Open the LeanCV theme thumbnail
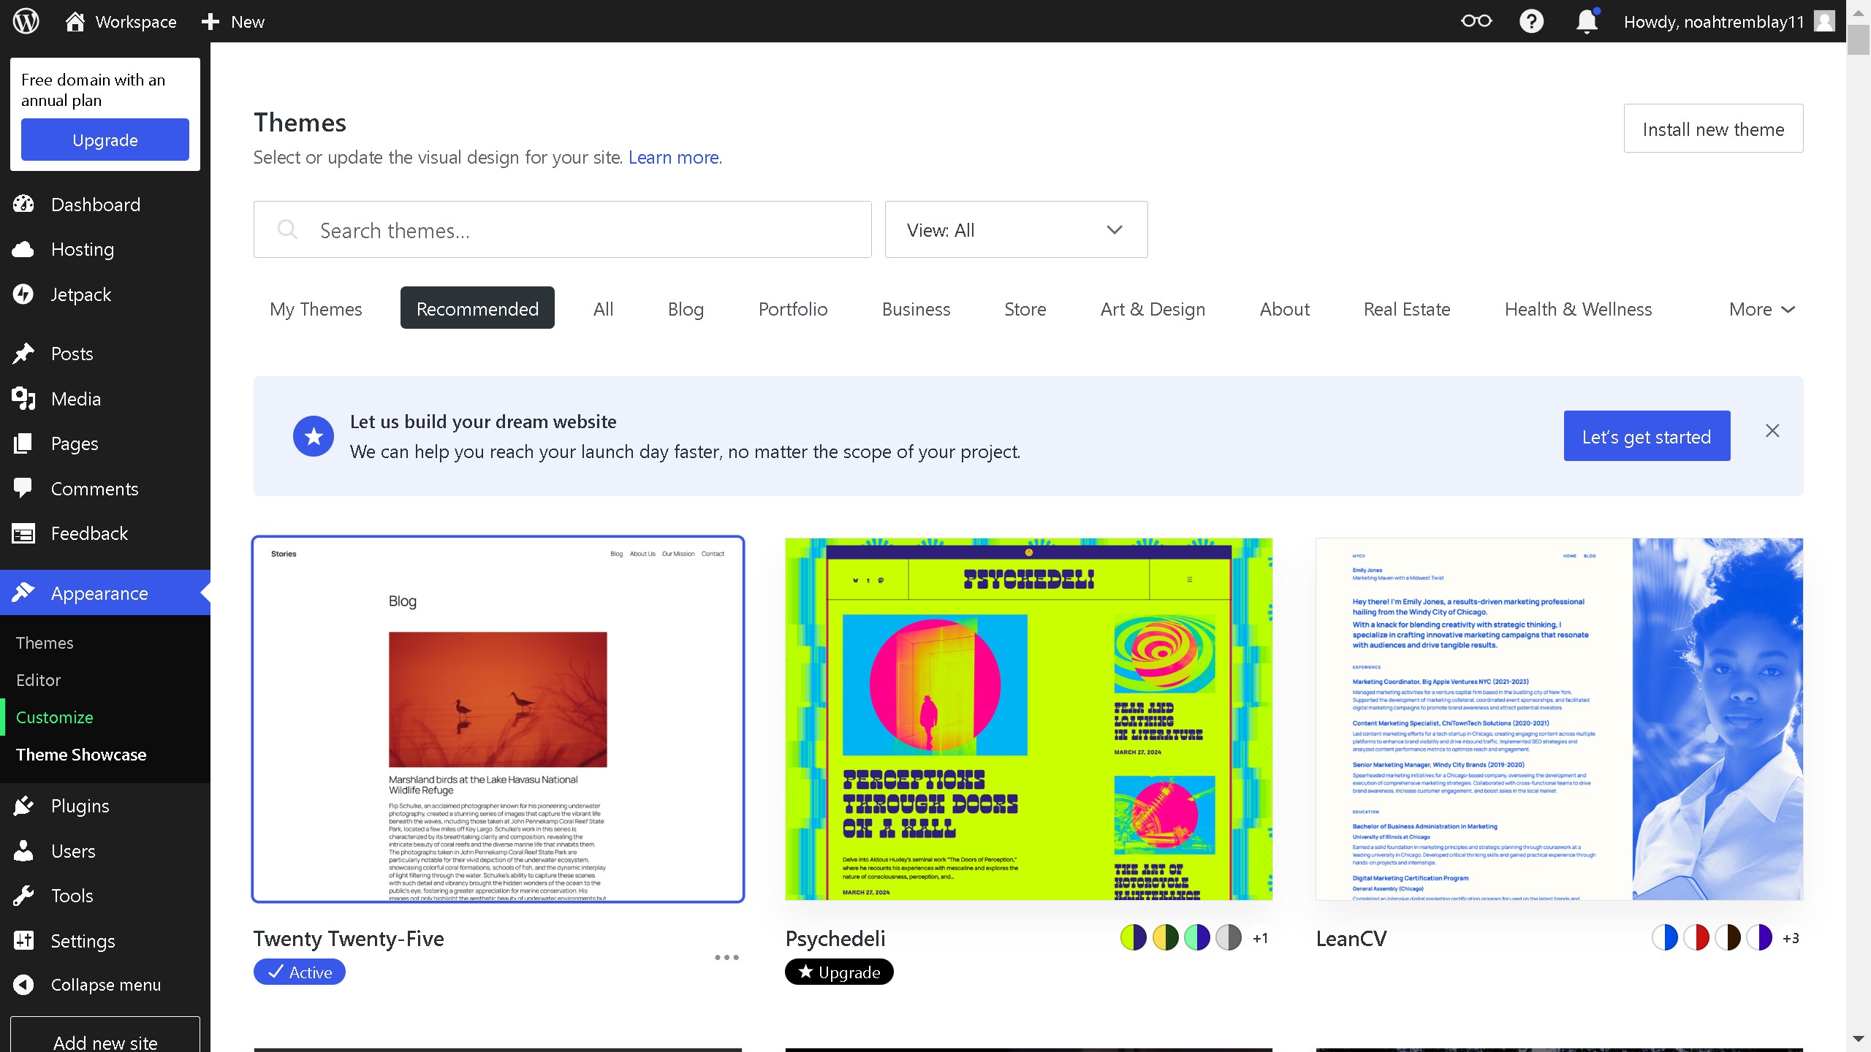The width and height of the screenshot is (1871, 1052). click(x=1559, y=719)
